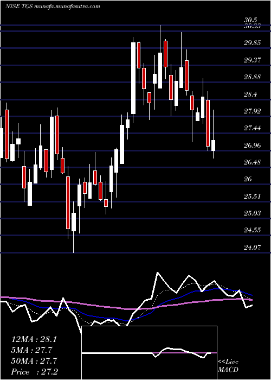Click the 29.37 price axis label
271x380 pixels.
click(x=253, y=60)
